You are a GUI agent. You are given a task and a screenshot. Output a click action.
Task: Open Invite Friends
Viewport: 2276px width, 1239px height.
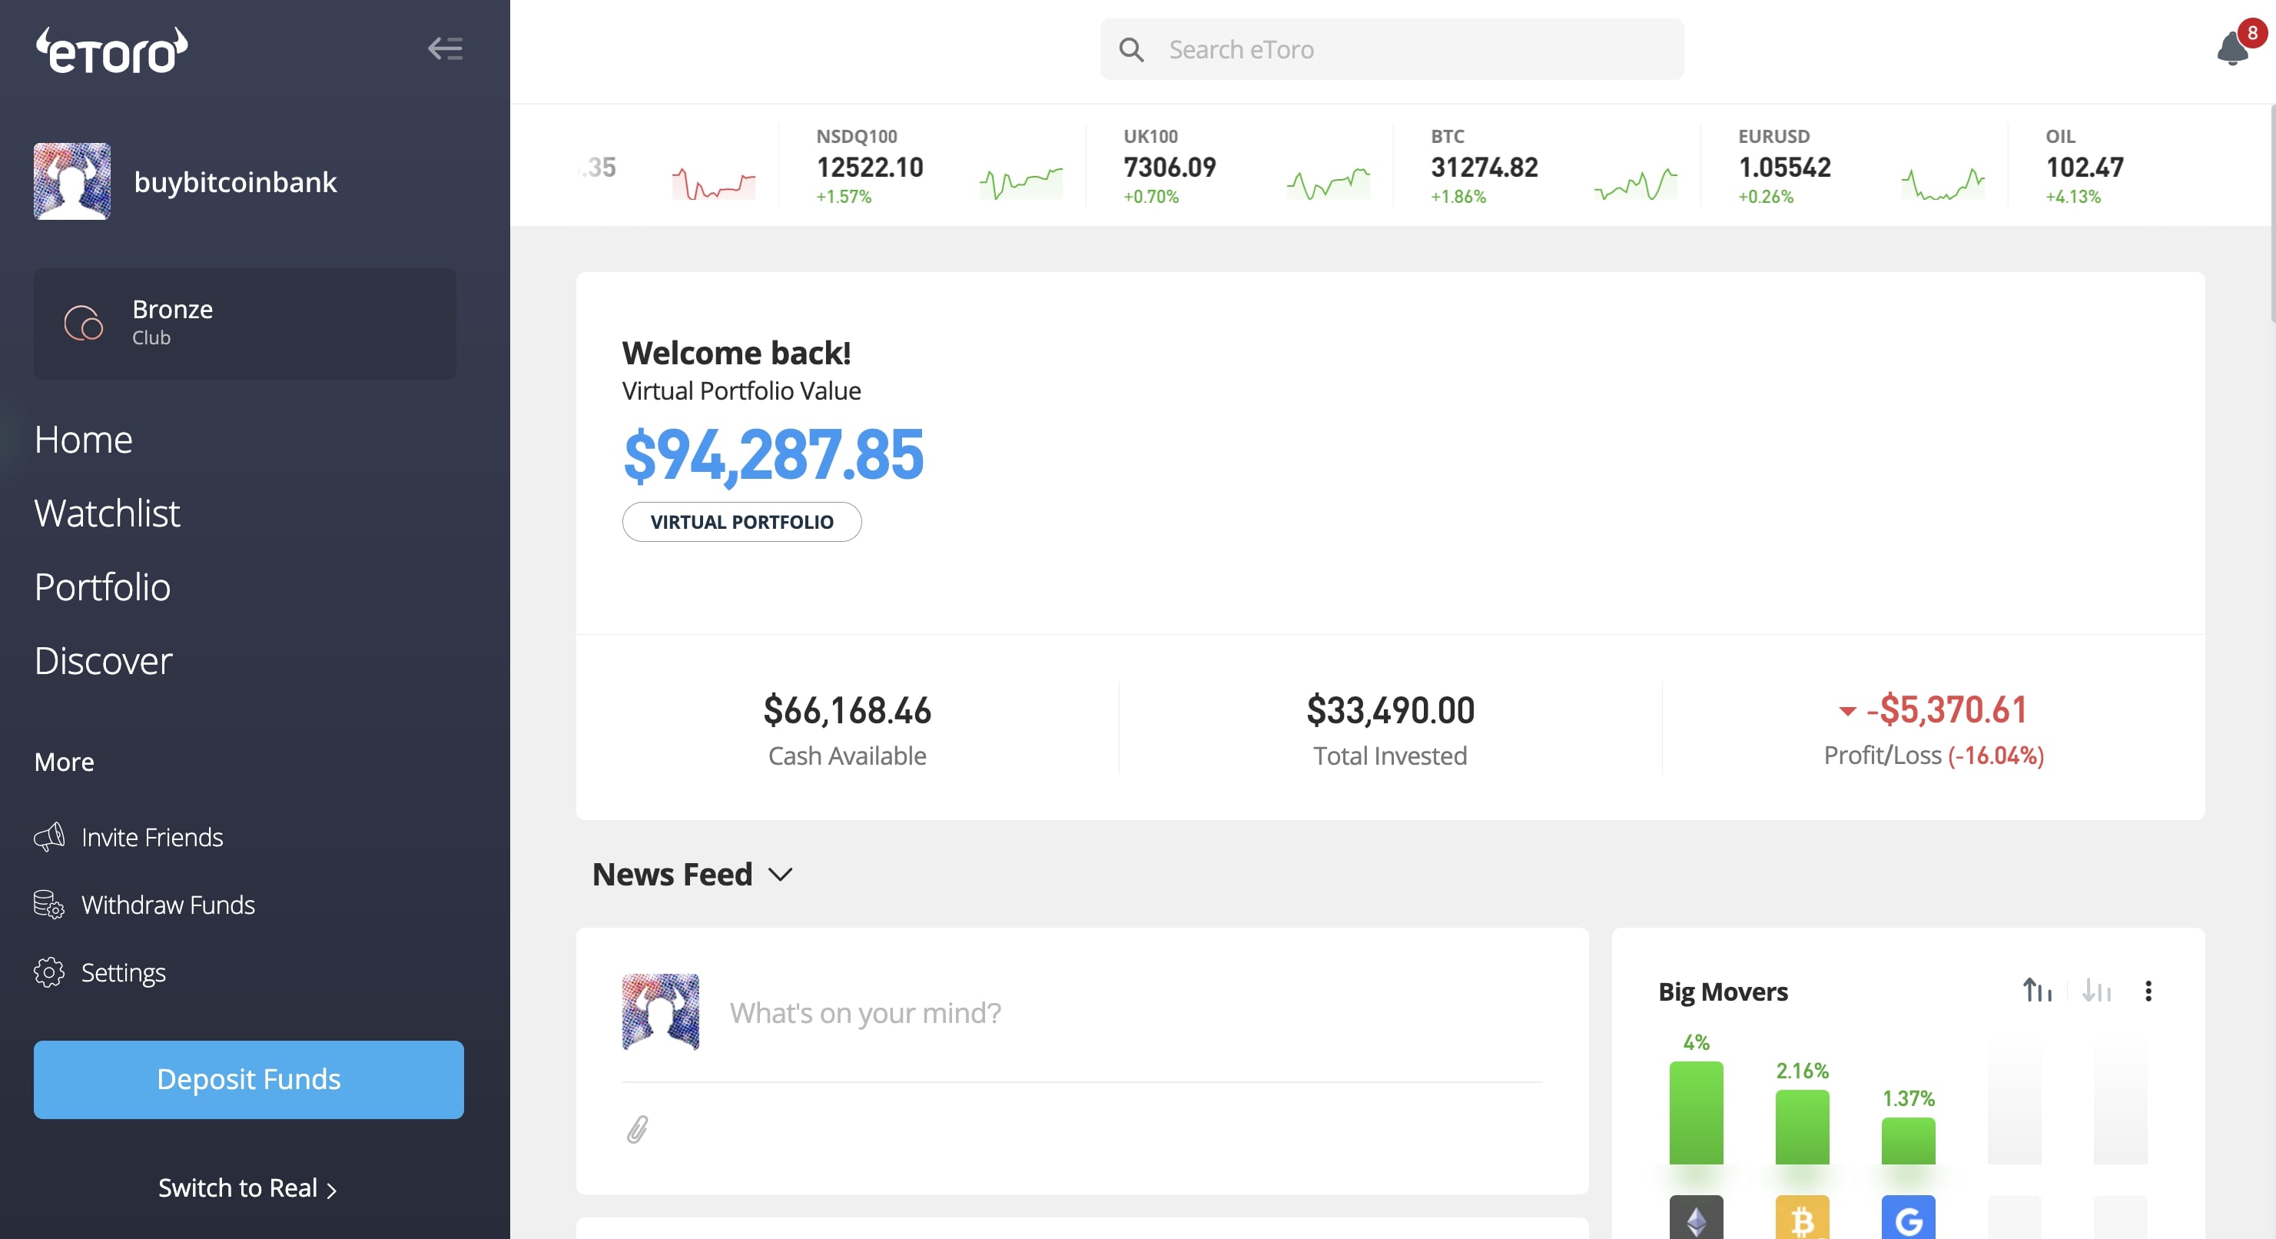(152, 836)
